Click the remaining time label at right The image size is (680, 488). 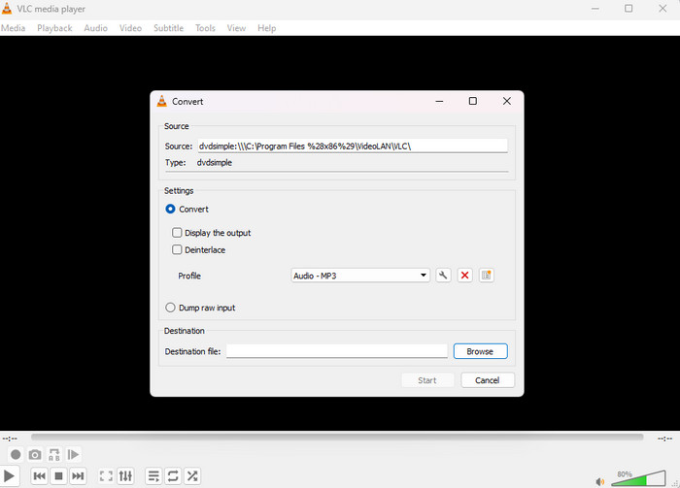point(664,439)
